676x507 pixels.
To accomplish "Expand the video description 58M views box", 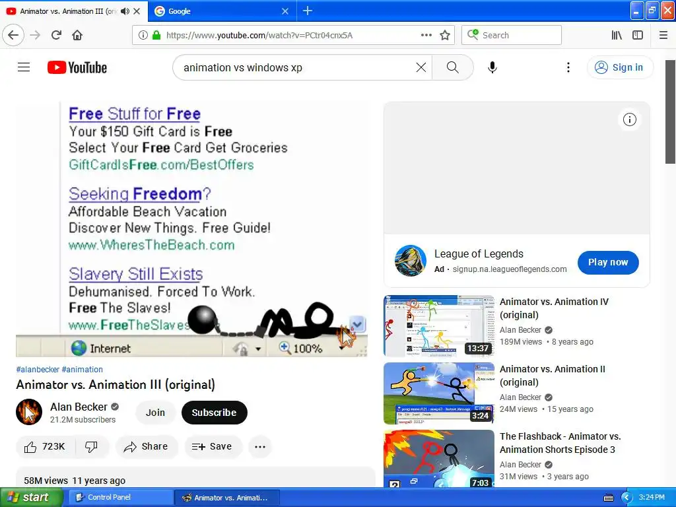I will [195, 477].
